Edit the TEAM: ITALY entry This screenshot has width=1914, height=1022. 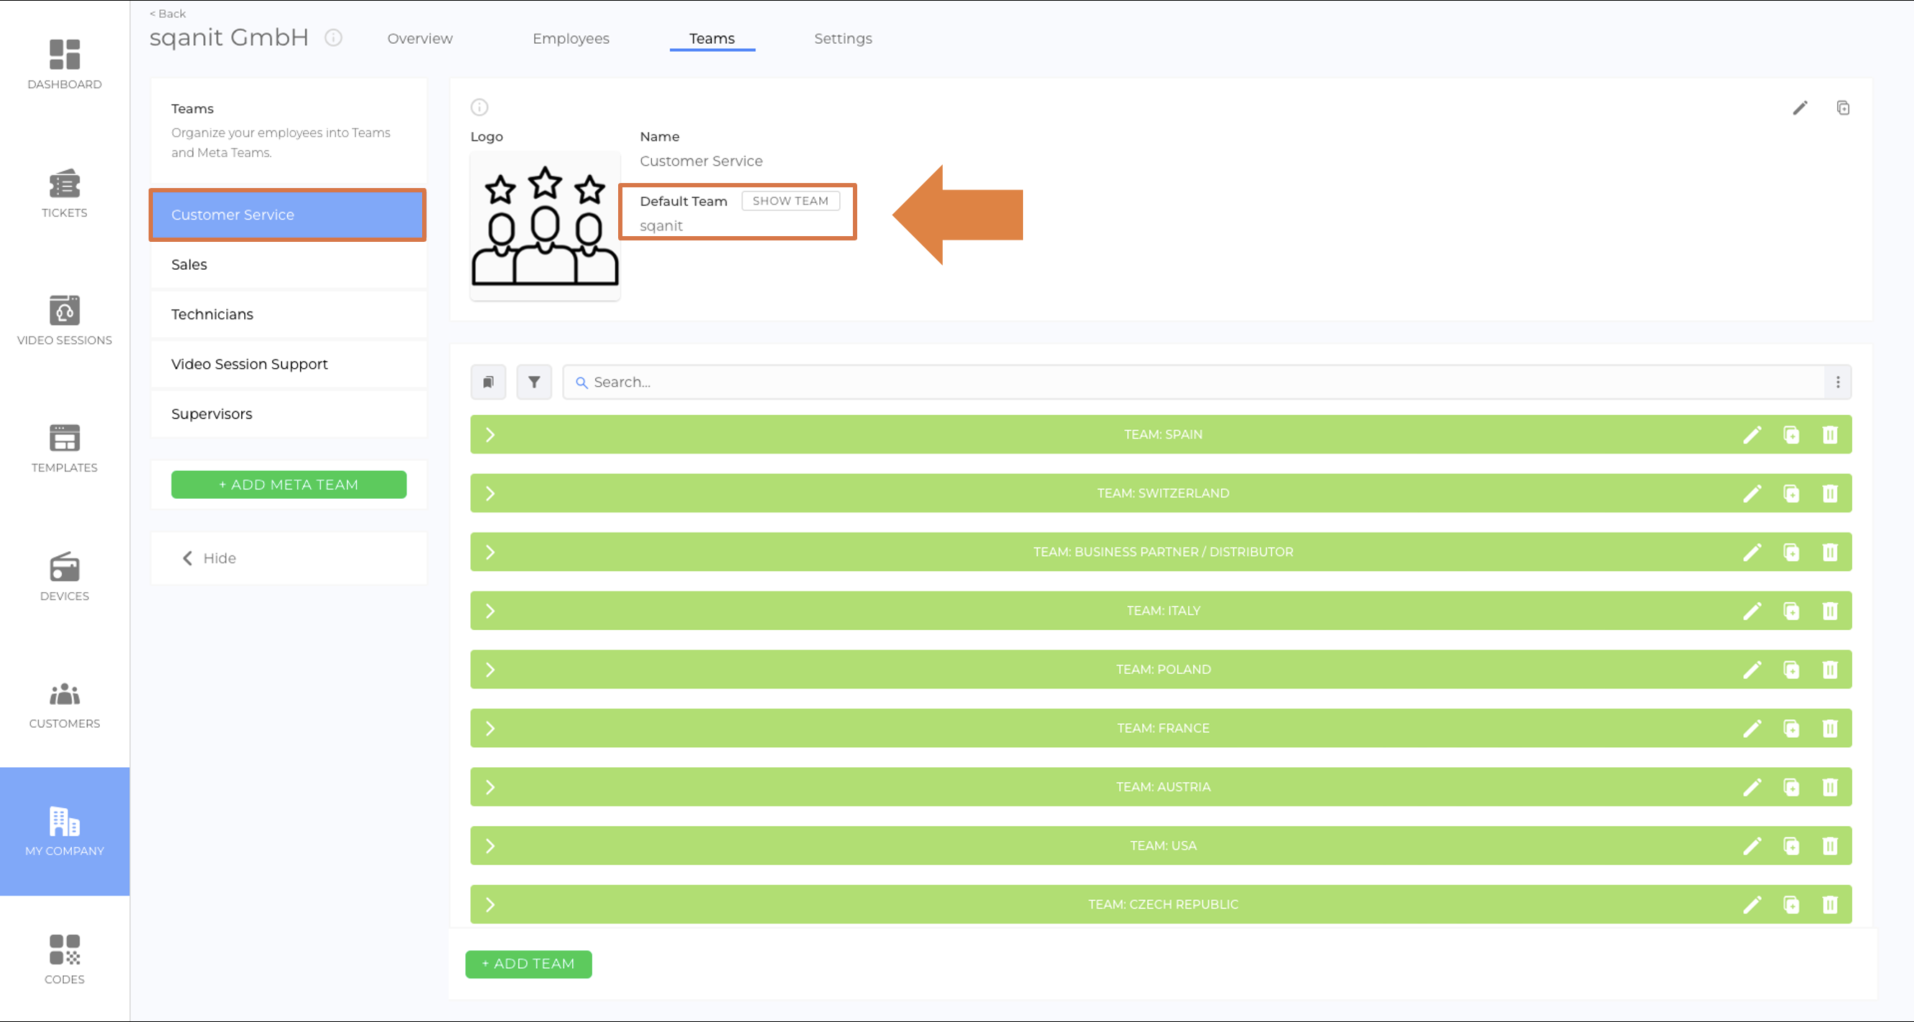point(1752,611)
